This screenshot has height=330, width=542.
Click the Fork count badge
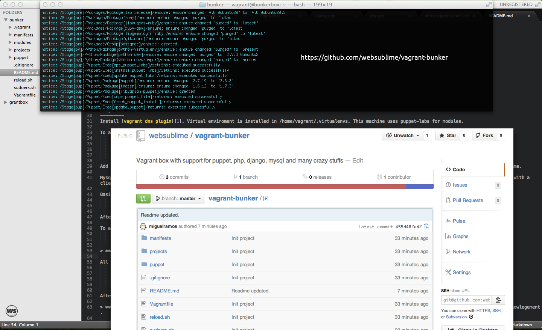[x=501, y=136]
